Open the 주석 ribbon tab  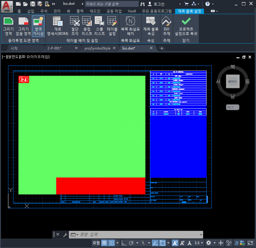(x=44, y=11)
